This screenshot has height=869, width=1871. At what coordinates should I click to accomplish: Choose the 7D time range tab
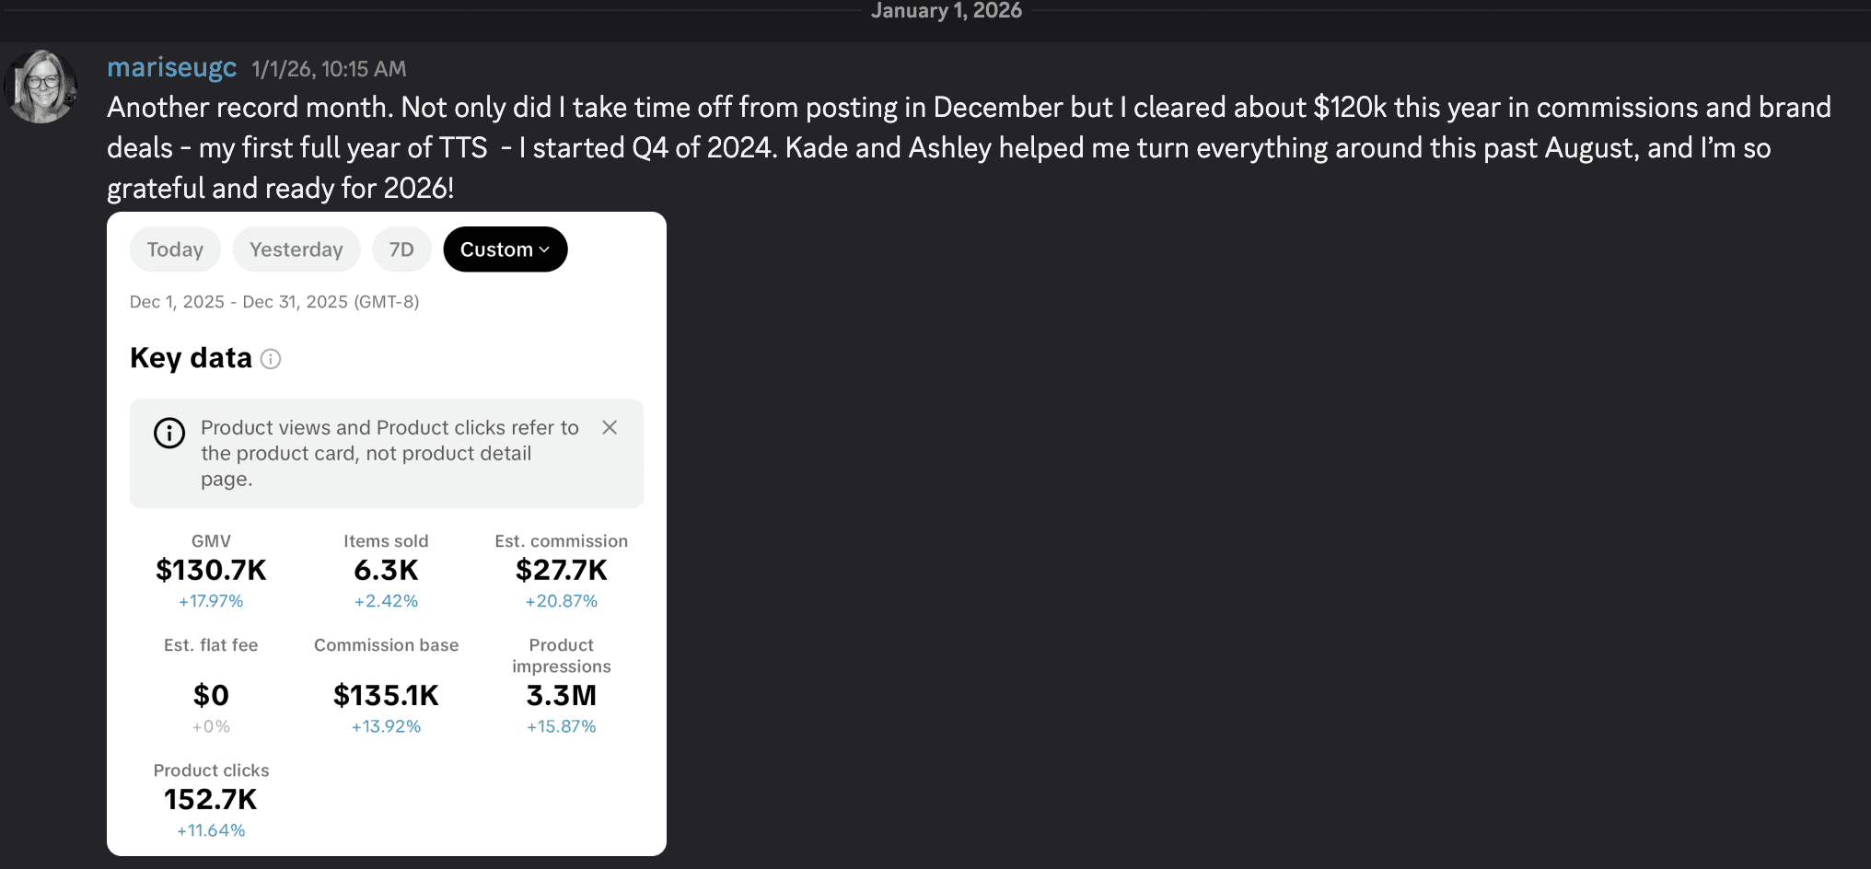point(401,249)
